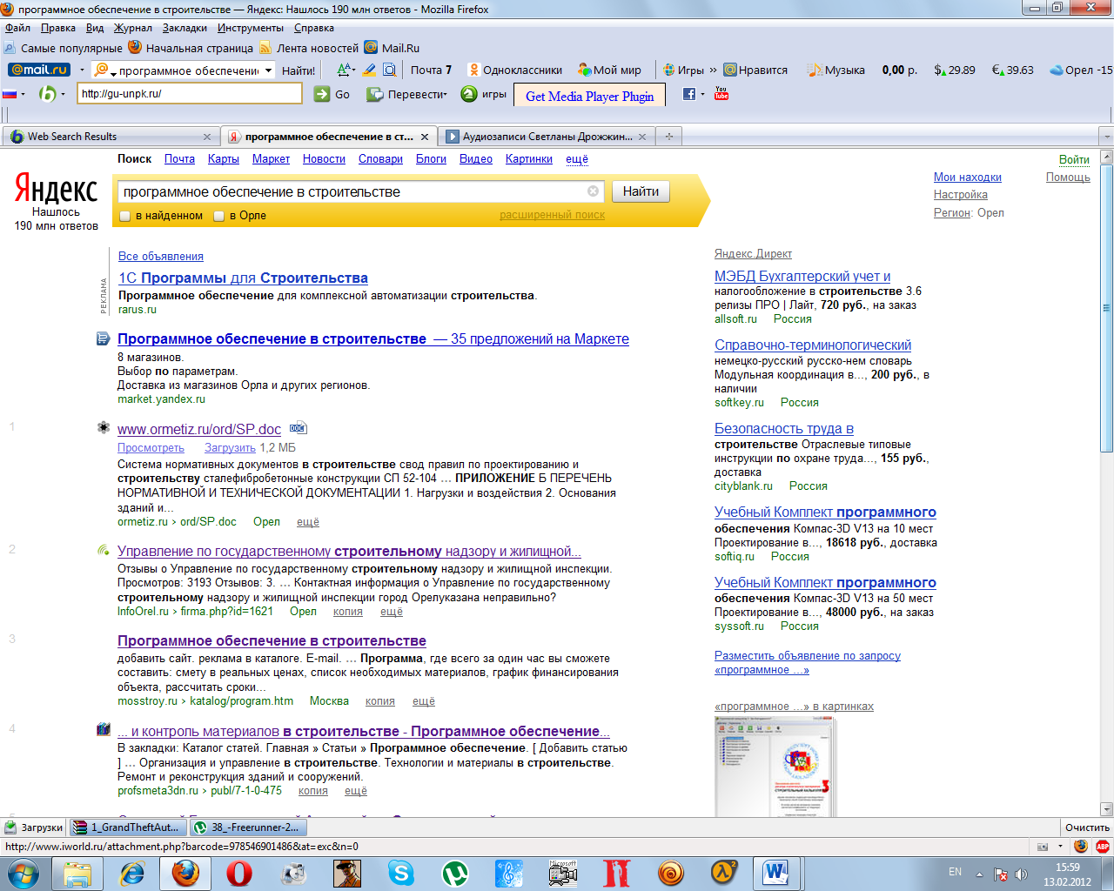Click the Нравится toolbar button

(755, 70)
